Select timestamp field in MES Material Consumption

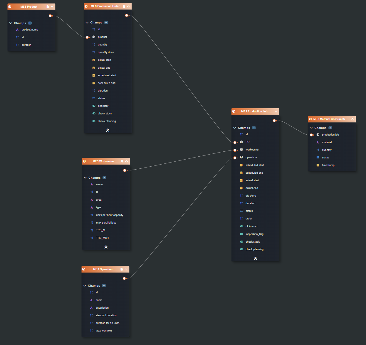(328, 165)
